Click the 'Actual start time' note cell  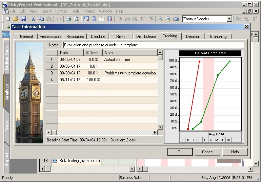(x=130, y=60)
